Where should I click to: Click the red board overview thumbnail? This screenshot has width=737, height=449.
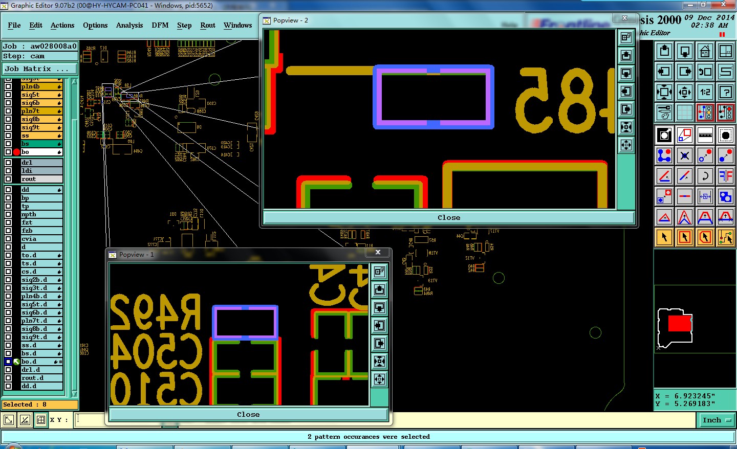680,323
